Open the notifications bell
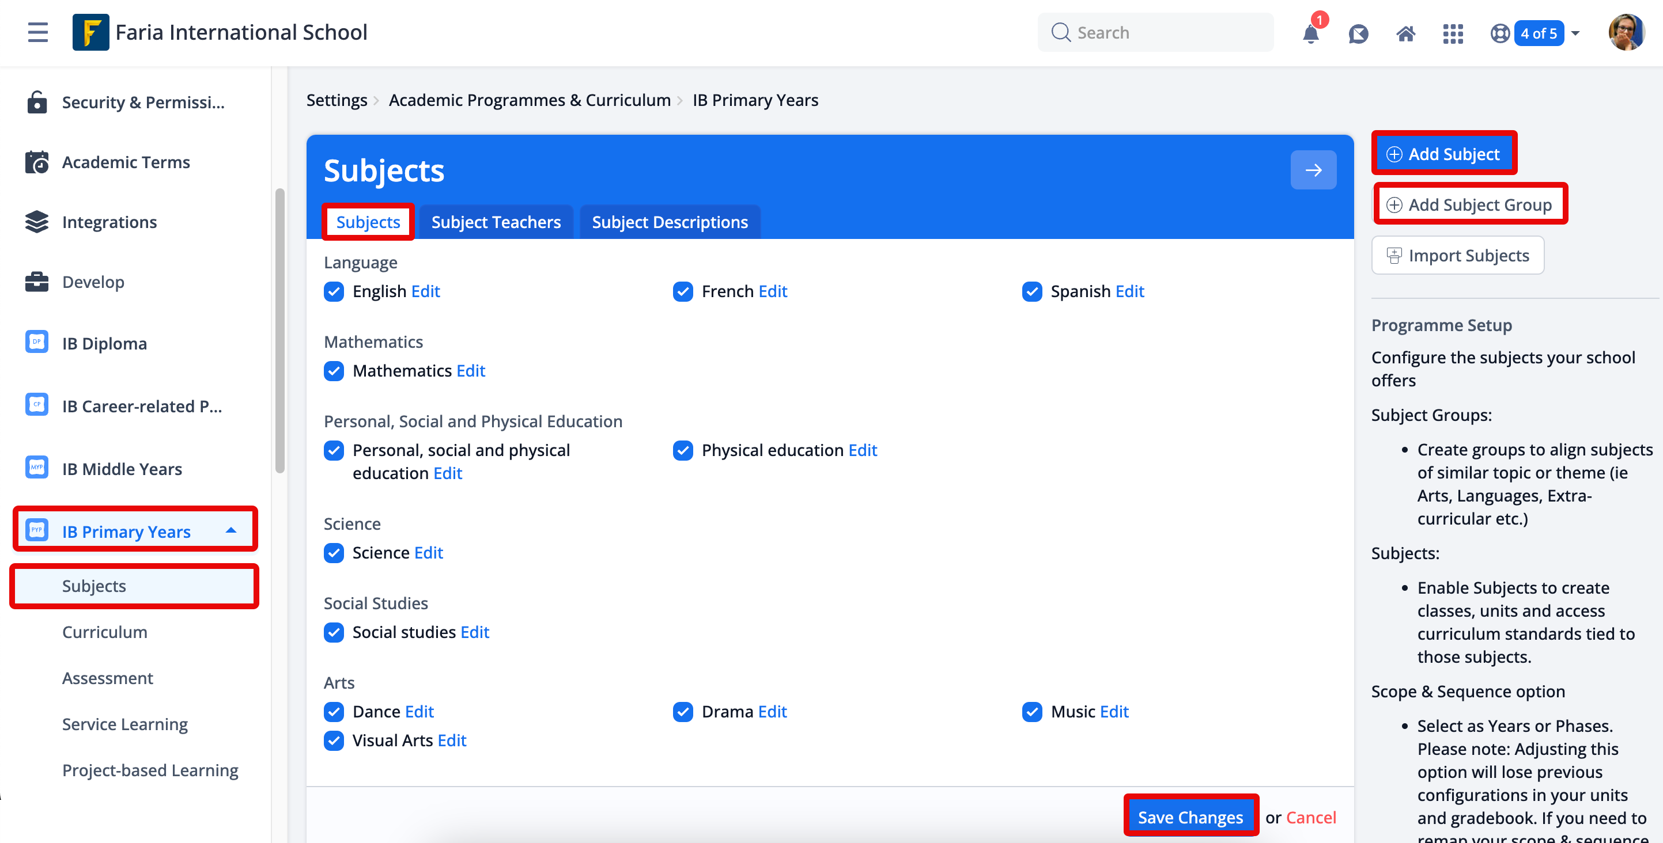The width and height of the screenshot is (1663, 843). pos(1311,33)
